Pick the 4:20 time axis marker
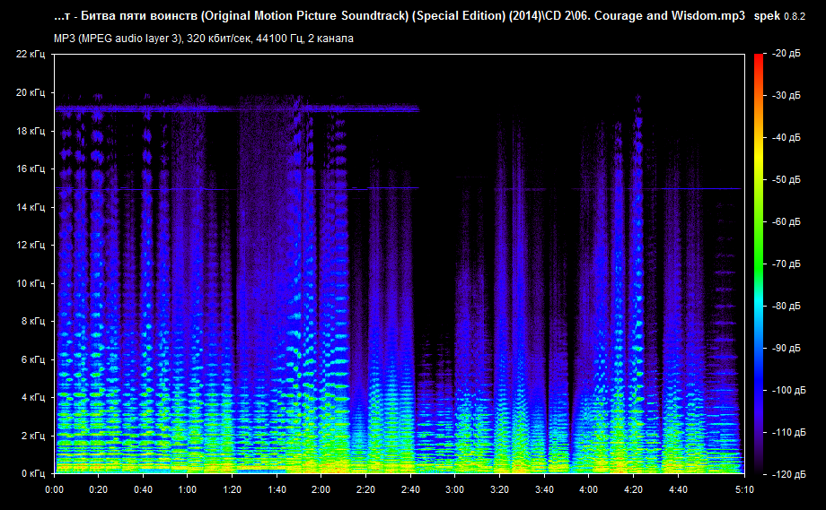Viewport: 826px width, 510px height. click(633, 490)
